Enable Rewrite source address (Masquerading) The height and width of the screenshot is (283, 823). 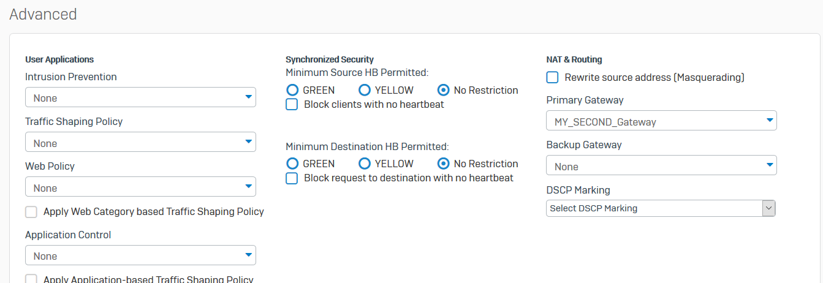[553, 77]
